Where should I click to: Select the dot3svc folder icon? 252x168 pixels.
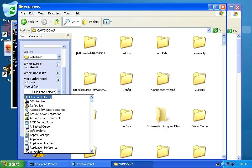[x=127, y=115]
